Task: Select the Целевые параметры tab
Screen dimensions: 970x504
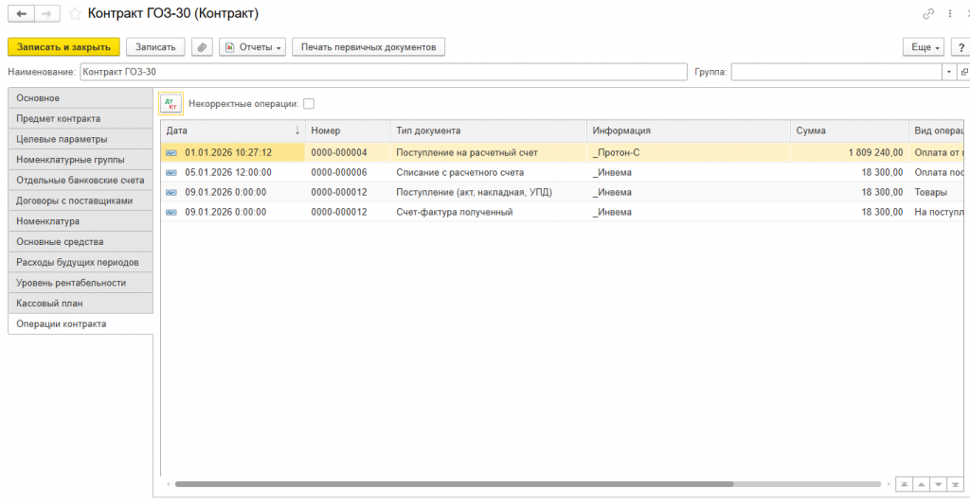Action: point(81,139)
